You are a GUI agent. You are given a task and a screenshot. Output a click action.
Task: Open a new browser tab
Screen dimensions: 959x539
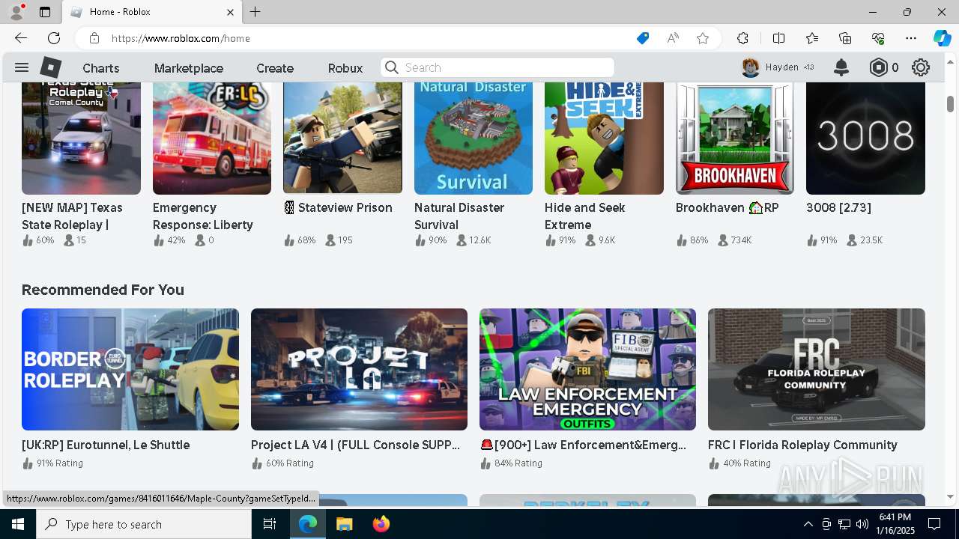(x=255, y=12)
